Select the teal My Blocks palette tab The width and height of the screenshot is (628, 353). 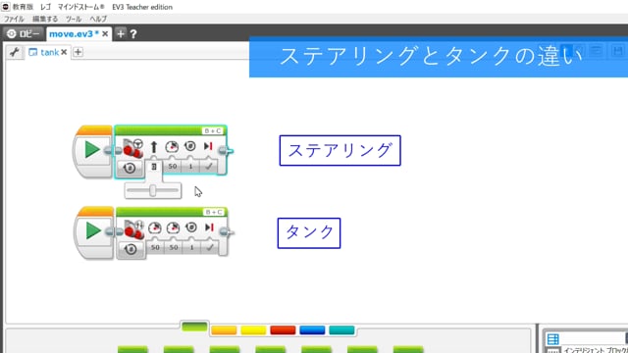point(341,330)
